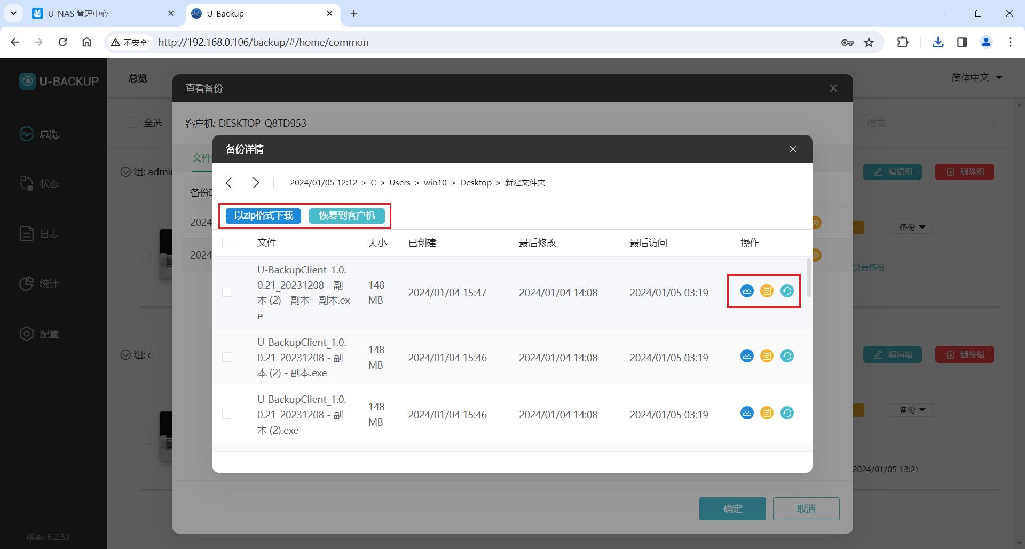
Task: Click yellow details icon in second file row
Action: coord(767,356)
